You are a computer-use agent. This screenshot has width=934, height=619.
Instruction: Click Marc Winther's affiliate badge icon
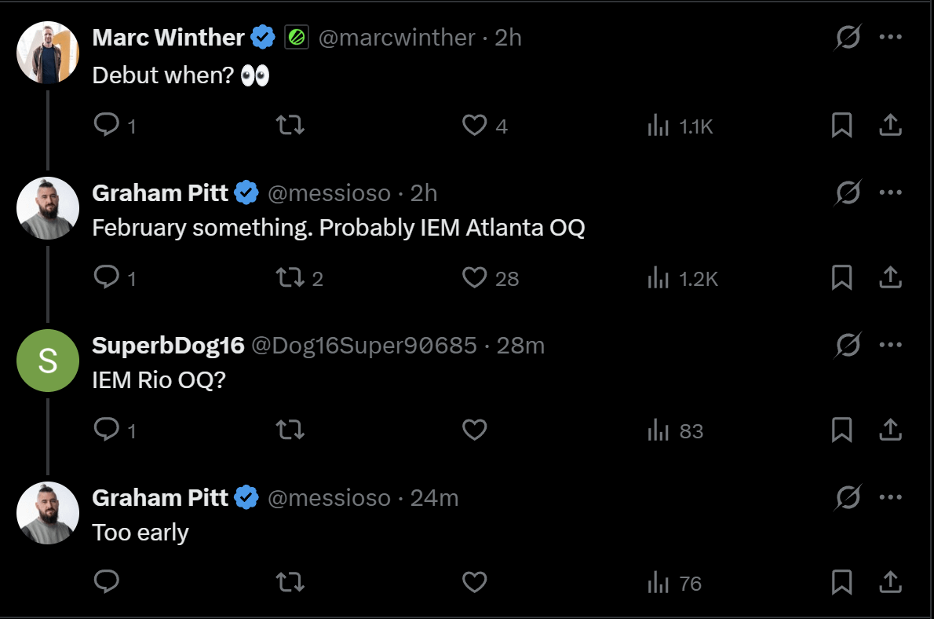click(296, 37)
